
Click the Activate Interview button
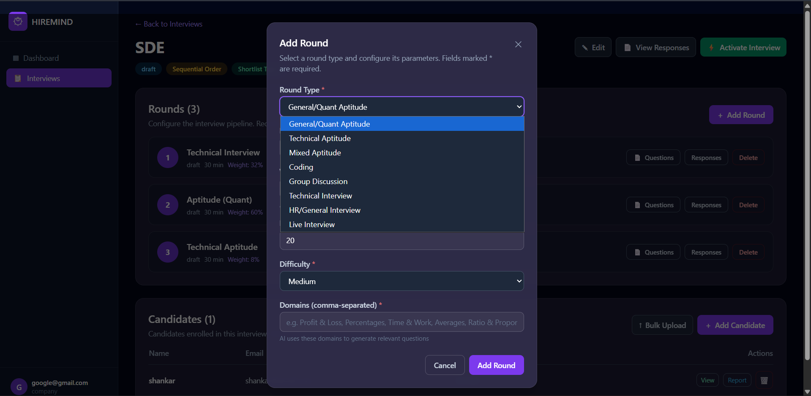coord(743,47)
